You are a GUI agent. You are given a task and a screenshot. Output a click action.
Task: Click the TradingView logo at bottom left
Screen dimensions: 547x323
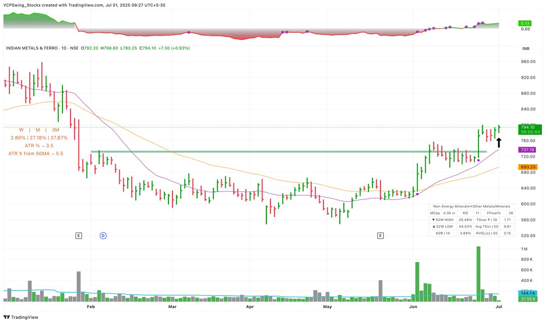coord(21,317)
